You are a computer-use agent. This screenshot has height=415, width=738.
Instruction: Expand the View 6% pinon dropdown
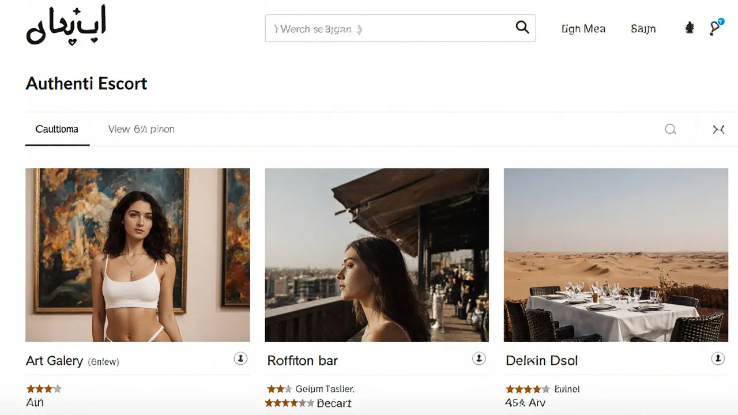[140, 129]
